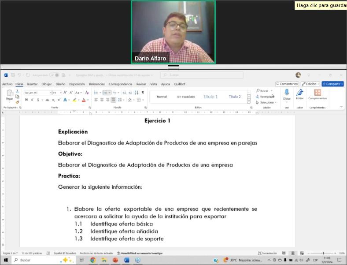Click the Compartir button
This screenshot has width=347, height=265.
pos(332,84)
